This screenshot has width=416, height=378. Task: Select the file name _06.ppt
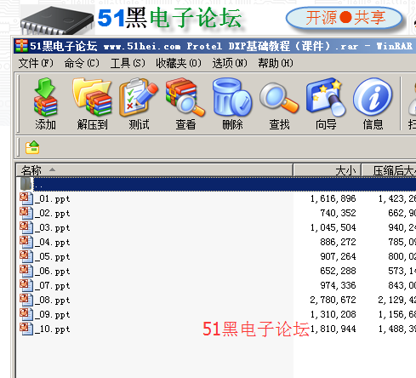53,271
